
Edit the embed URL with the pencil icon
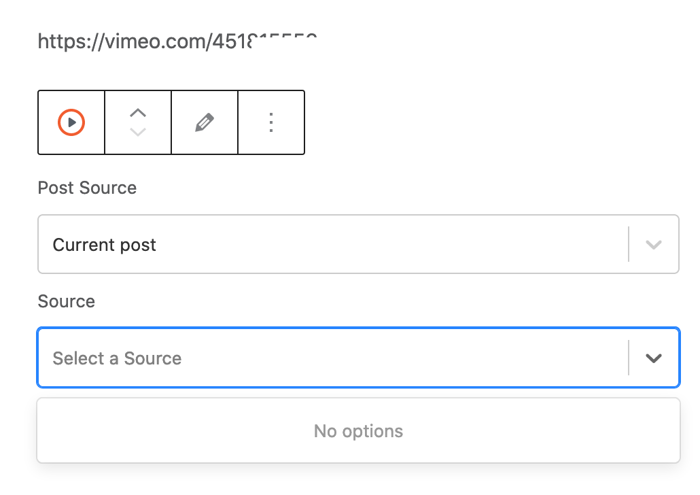point(205,122)
